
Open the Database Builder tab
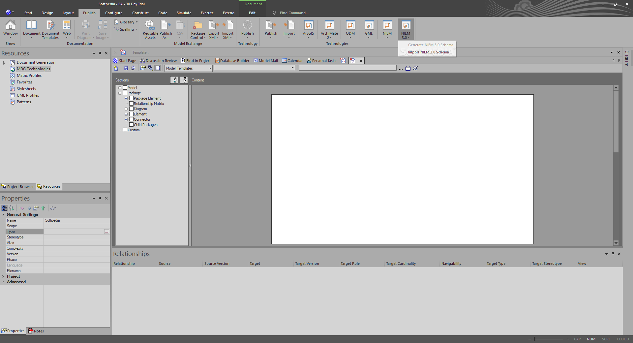tap(232, 61)
